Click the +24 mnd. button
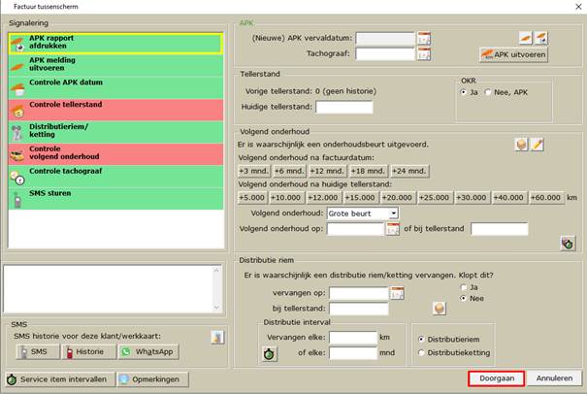587x394 pixels. (x=409, y=171)
